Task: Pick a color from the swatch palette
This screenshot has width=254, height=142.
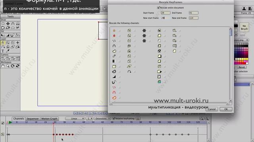Action: coord(241,54)
